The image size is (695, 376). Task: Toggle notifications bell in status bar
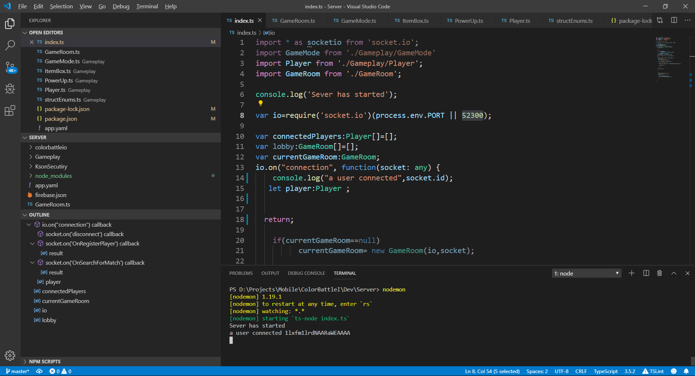click(x=686, y=371)
